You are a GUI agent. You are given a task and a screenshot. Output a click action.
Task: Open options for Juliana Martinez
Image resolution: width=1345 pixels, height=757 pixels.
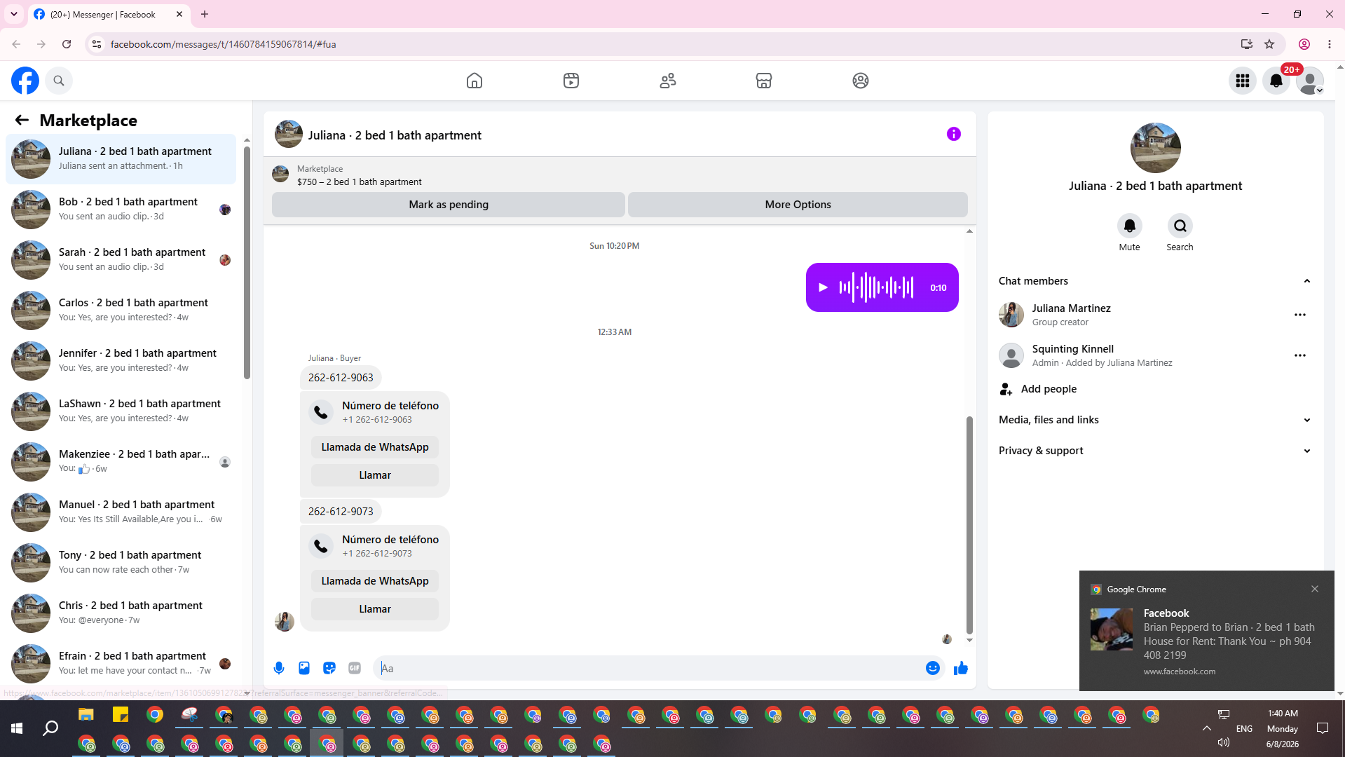[1300, 315]
